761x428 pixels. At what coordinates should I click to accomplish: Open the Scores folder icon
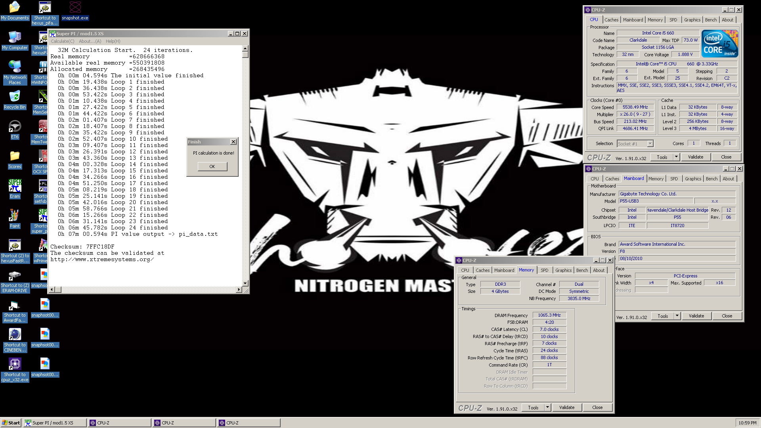[15, 159]
